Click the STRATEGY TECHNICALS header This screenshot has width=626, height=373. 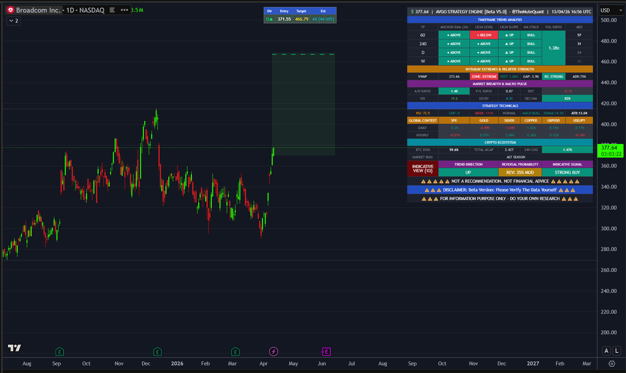tap(500, 105)
